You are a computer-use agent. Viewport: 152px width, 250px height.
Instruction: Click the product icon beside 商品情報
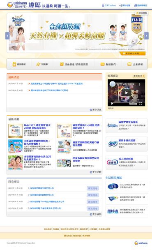click(x=14, y=64)
